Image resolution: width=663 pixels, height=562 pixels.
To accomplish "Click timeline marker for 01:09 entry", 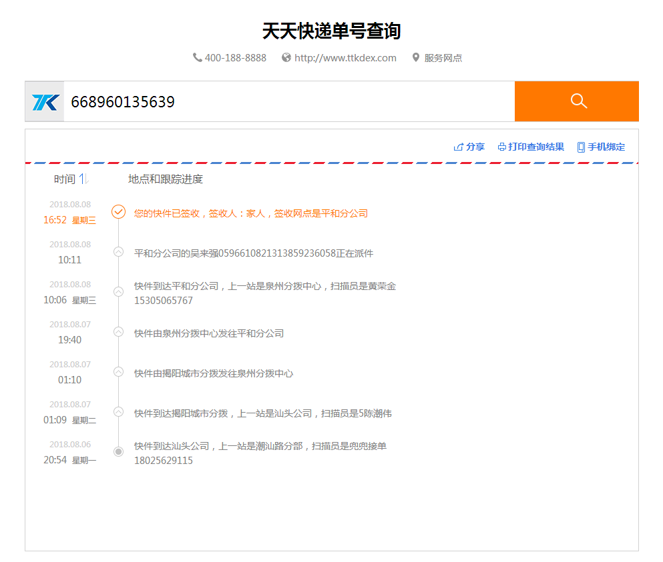I will pos(118,412).
